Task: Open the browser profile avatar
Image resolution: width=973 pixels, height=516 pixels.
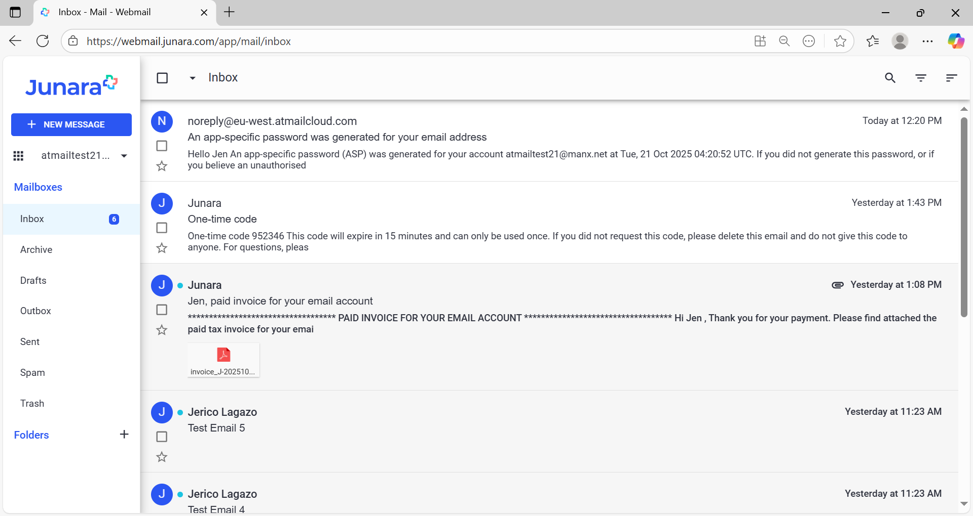Action: (x=900, y=41)
